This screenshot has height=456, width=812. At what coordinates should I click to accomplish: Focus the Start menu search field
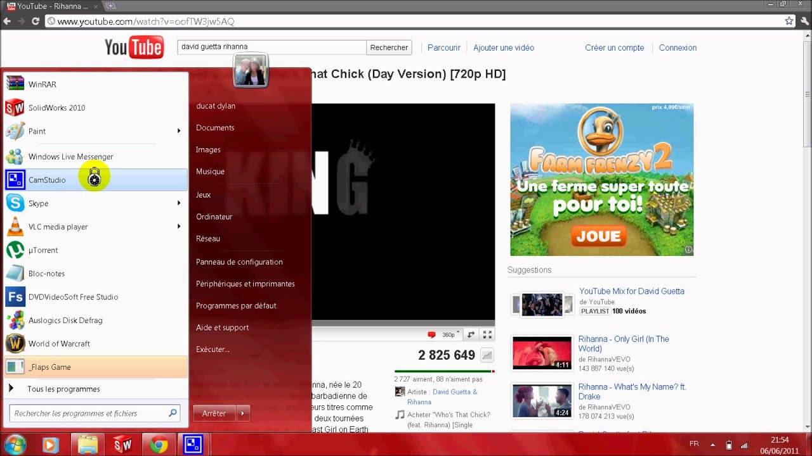click(x=95, y=414)
